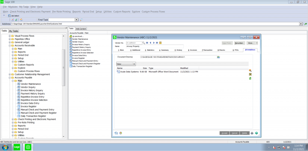Expand the General Ledger tree node
308x151 pixels.
[x=10, y=42]
